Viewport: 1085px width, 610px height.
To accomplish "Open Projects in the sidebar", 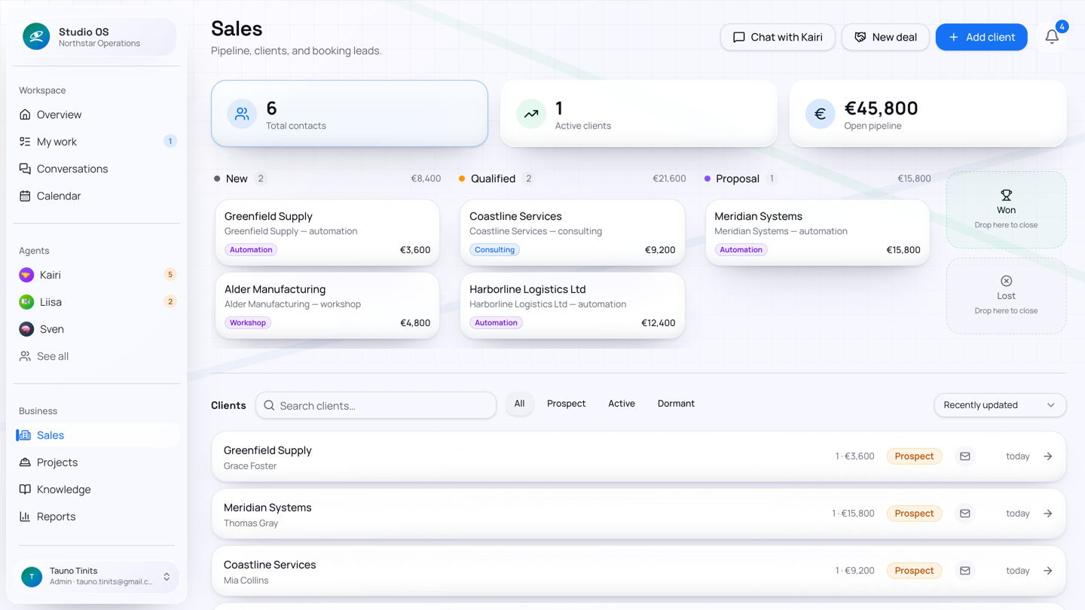I will [96, 462].
